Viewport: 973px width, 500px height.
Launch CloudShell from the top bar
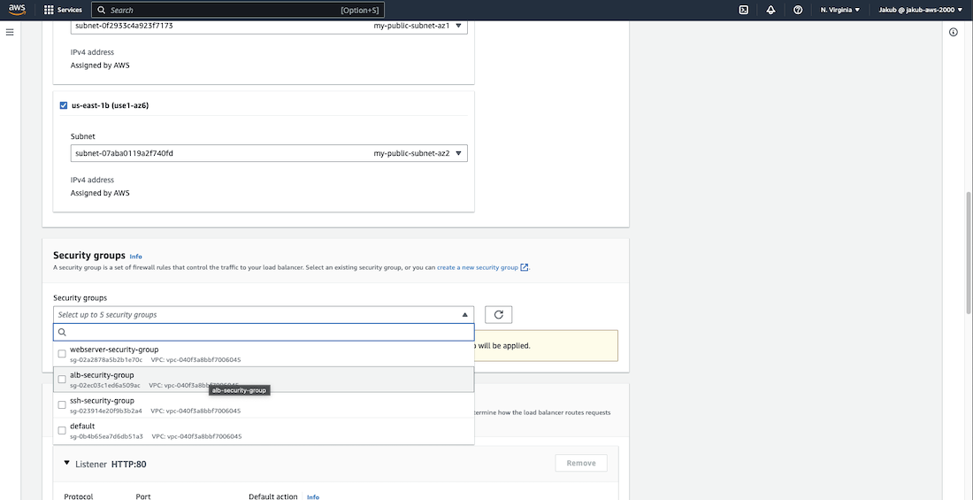point(744,10)
